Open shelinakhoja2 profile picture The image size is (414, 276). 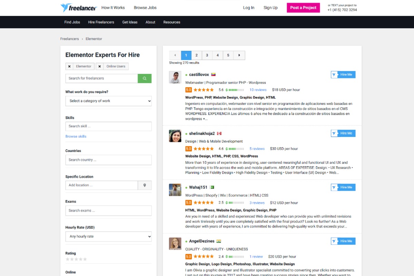(x=175, y=136)
